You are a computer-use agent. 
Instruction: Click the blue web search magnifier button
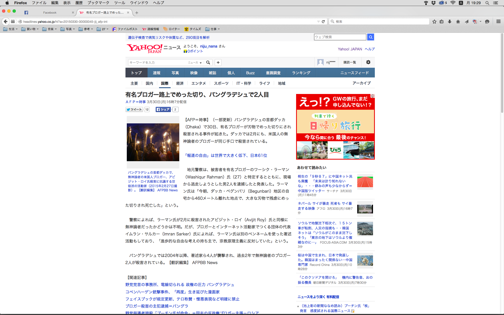click(371, 37)
